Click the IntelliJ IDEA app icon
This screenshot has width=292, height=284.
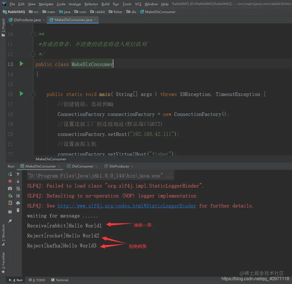4,4
